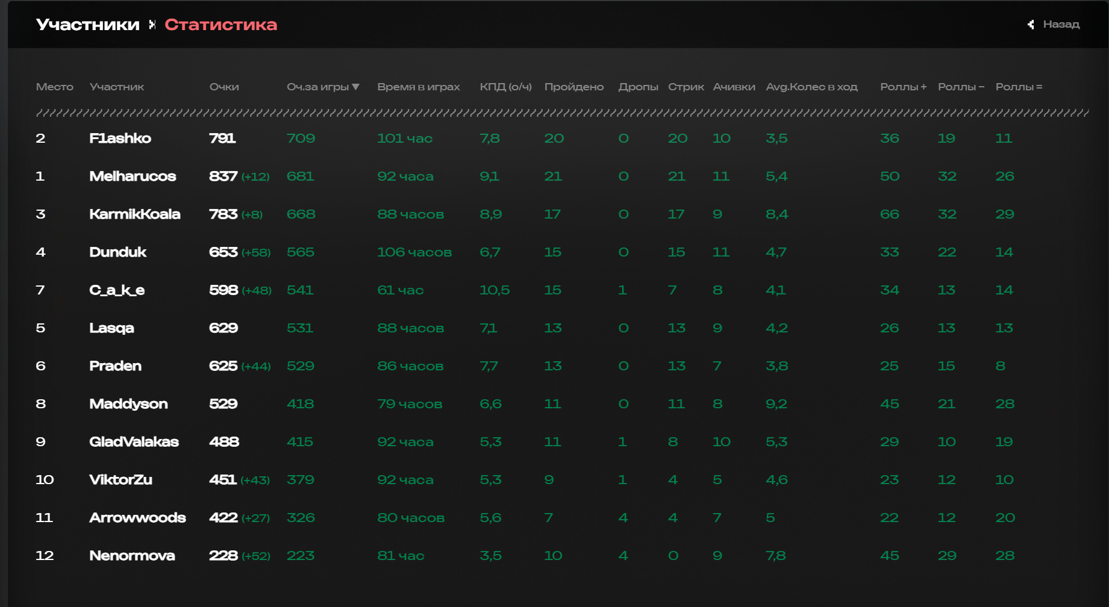The width and height of the screenshot is (1109, 607).
Task: Sort table by Роллы + column header
Action: [x=904, y=87]
